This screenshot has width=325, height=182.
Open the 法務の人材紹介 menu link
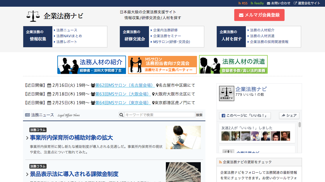[x=262, y=30]
